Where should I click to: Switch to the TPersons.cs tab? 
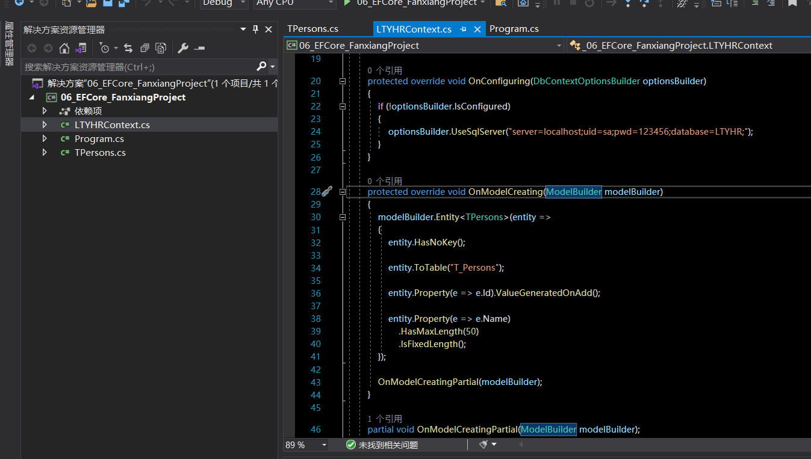click(312, 29)
